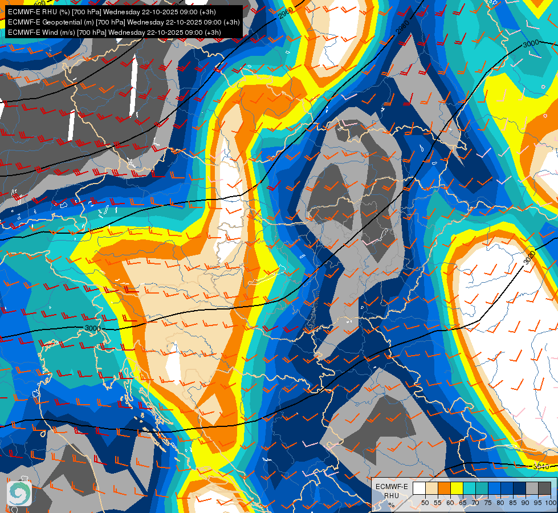The width and height of the screenshot is (558, 513).
Task: Click the 'RHU' label in the legend
Action: [x=392, y=495]
